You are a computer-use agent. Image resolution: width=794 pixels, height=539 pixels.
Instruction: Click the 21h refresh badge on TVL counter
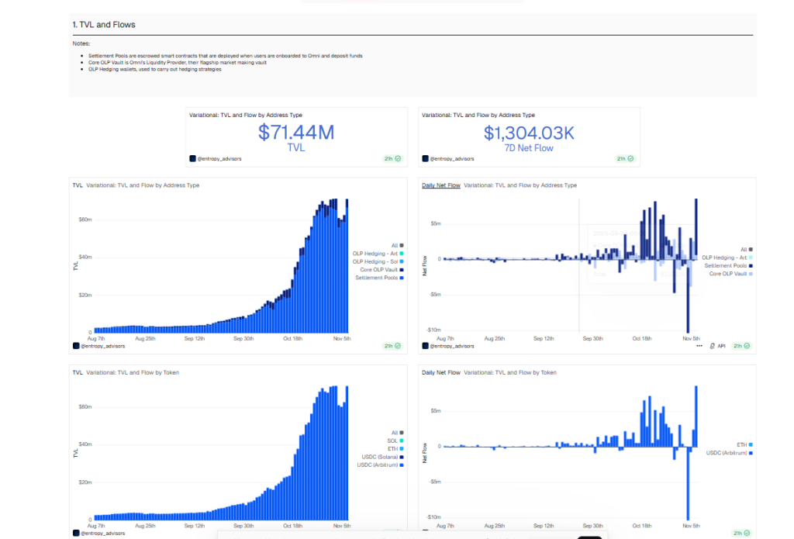point(393,158)
